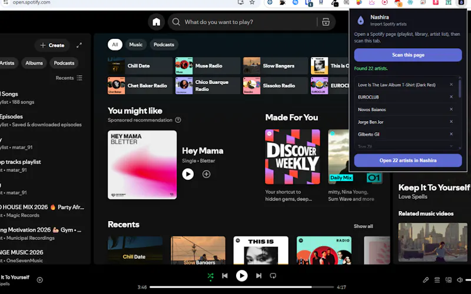Filter library by Albums
This screenshot has height=294, width=471.
(34, 63)
